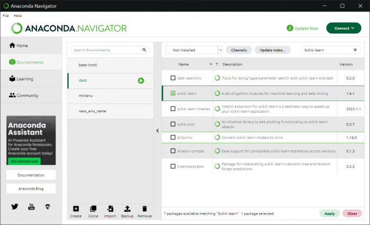This screenshot has width=370, height=225.
Task: Check the skl2onnx package checkbox
Action: pyautogui.click(x=173, y=137)
